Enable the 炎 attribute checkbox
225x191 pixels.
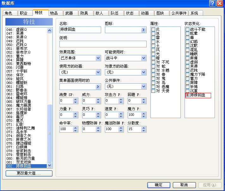[x=153, y=29]
